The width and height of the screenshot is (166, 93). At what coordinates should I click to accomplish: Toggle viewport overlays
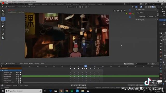coord(141,7)
